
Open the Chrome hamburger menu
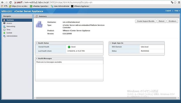pyautogui.click(x=179, y=2)
